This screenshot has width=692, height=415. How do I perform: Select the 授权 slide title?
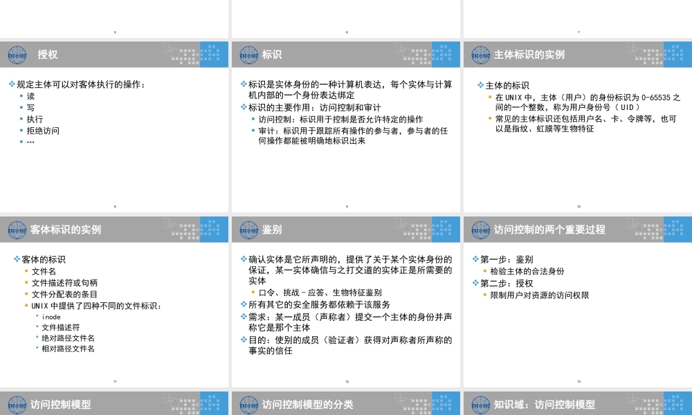coord(48,55)
